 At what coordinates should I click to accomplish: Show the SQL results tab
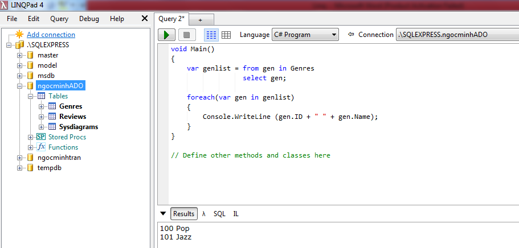click(219, 214)
